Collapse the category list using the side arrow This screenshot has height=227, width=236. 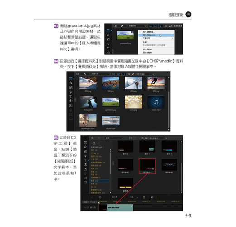point(113,163)
